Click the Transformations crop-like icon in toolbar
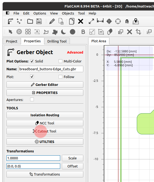This screenshot has height=182, width=154. tap(138, 32)
